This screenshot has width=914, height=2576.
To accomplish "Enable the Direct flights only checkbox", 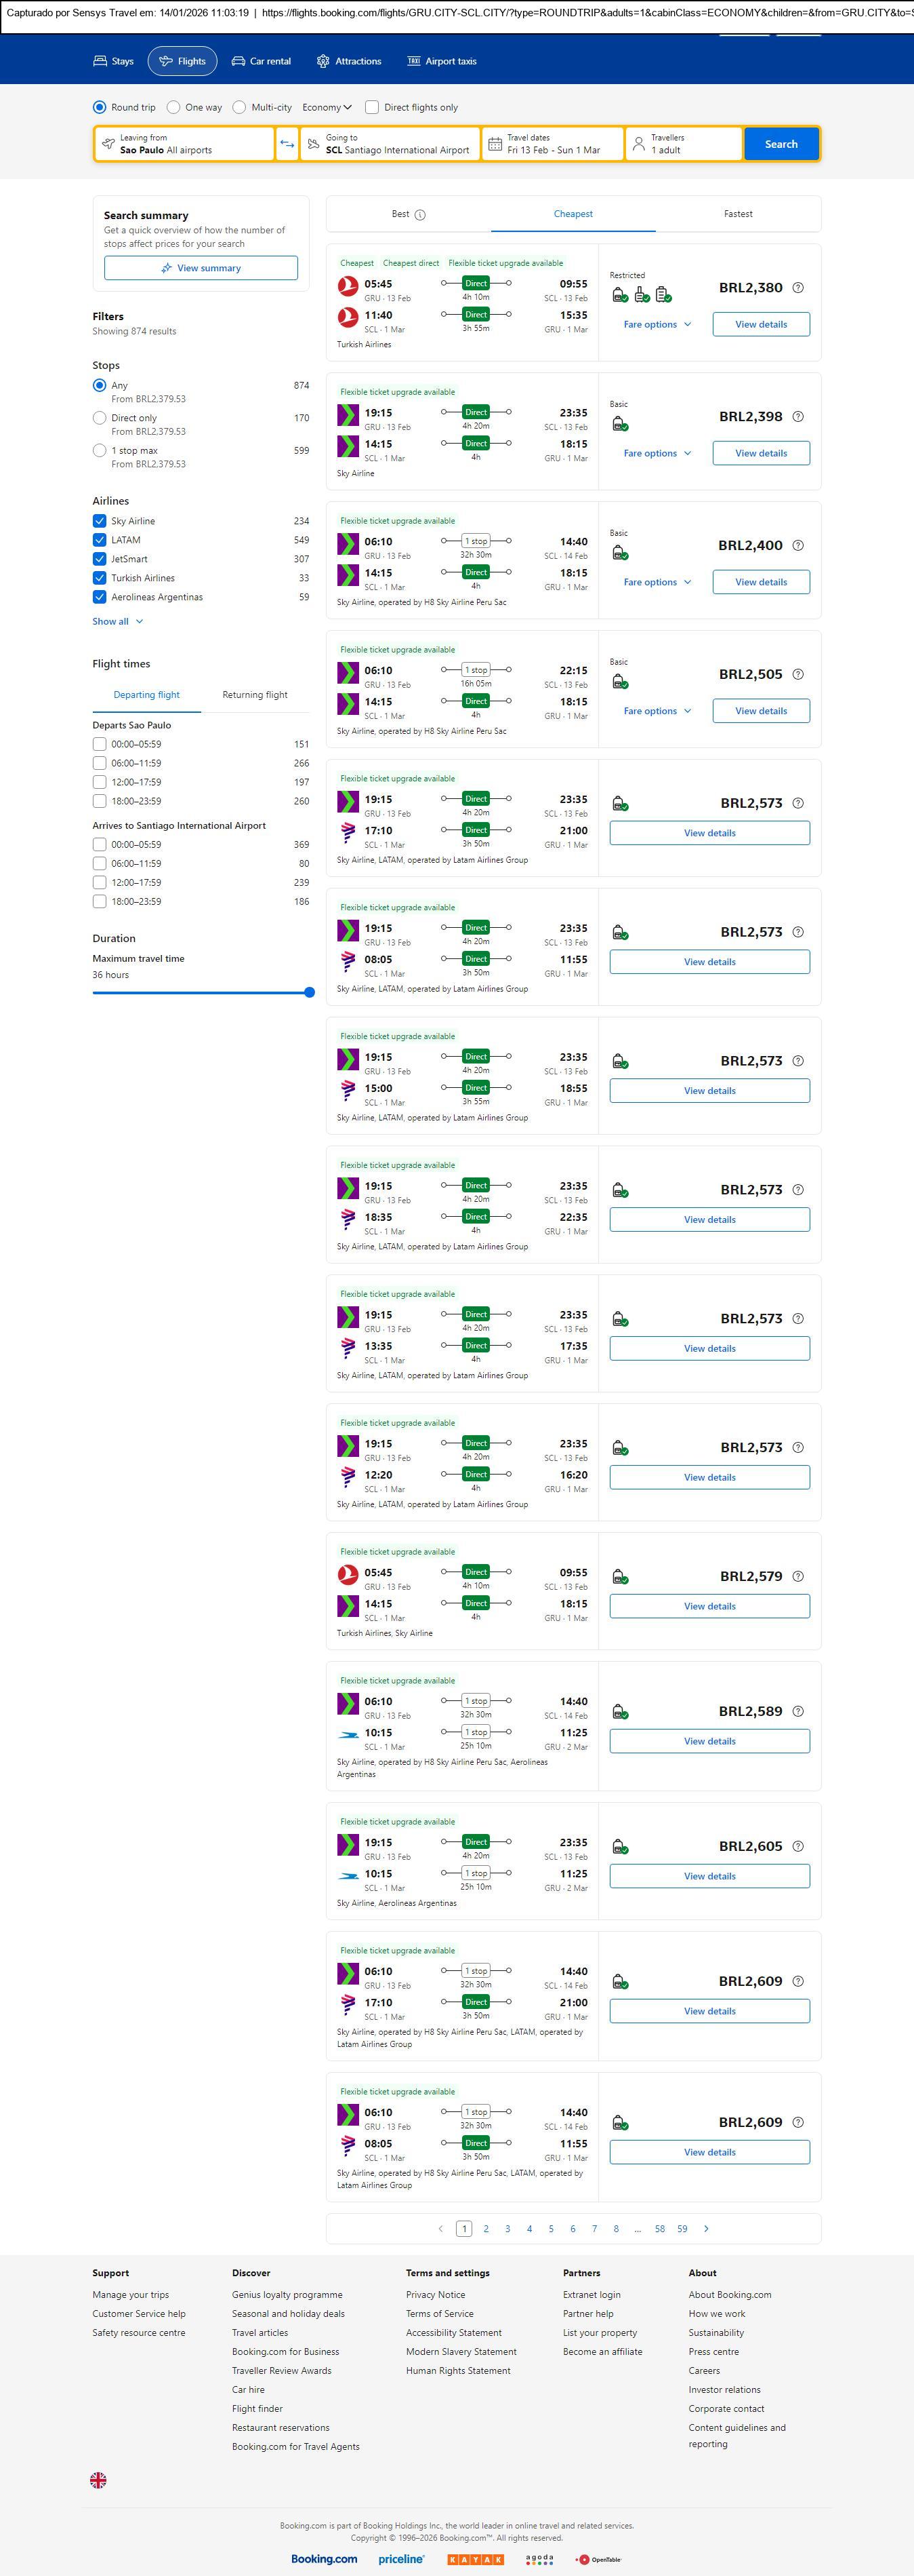I will click(x=371, y=107).
